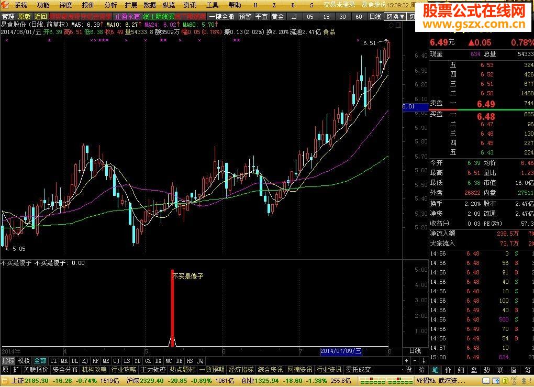Select the MC indicator tab
The image size is (534, 387).
(169, 360)
